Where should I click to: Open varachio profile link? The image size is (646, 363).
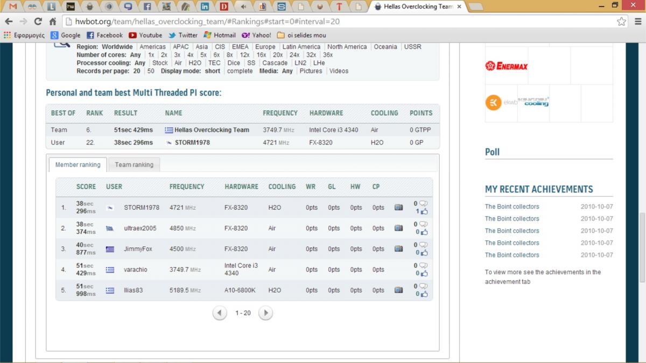[x=136, y=269]
